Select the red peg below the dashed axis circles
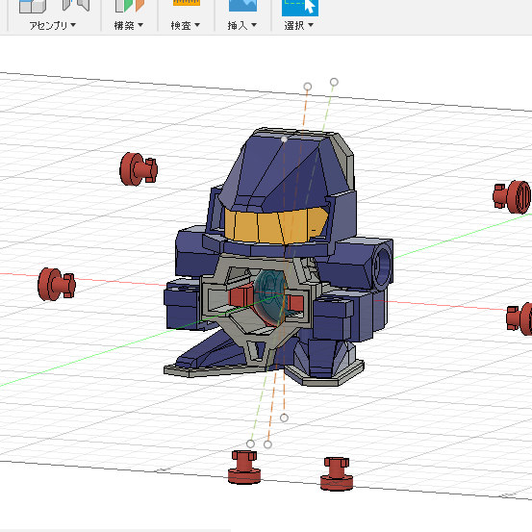The height and width of the screenshot is (532, 532). click(x=244, y=467)
